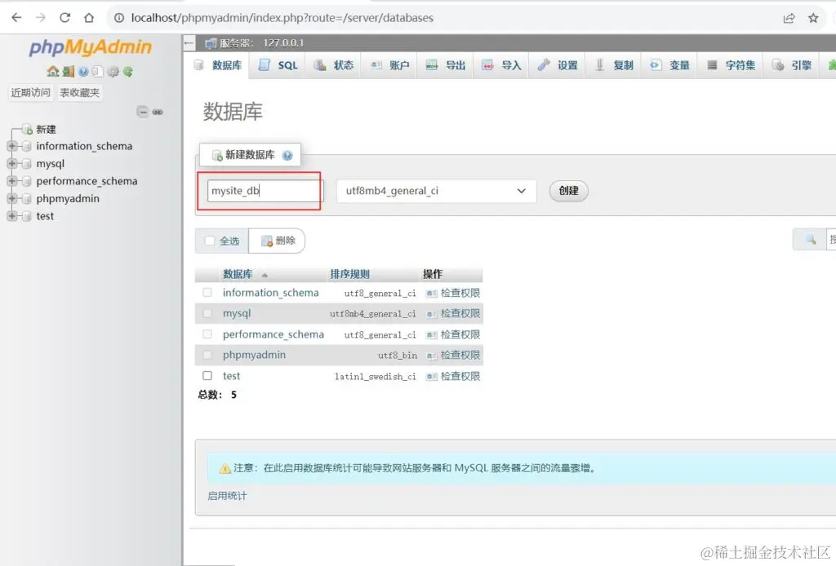Viewport: 836px width, 566px height.
Task: Open the 字符集 charsets tab
Action: pyautogui.click(x=731, y=65)
